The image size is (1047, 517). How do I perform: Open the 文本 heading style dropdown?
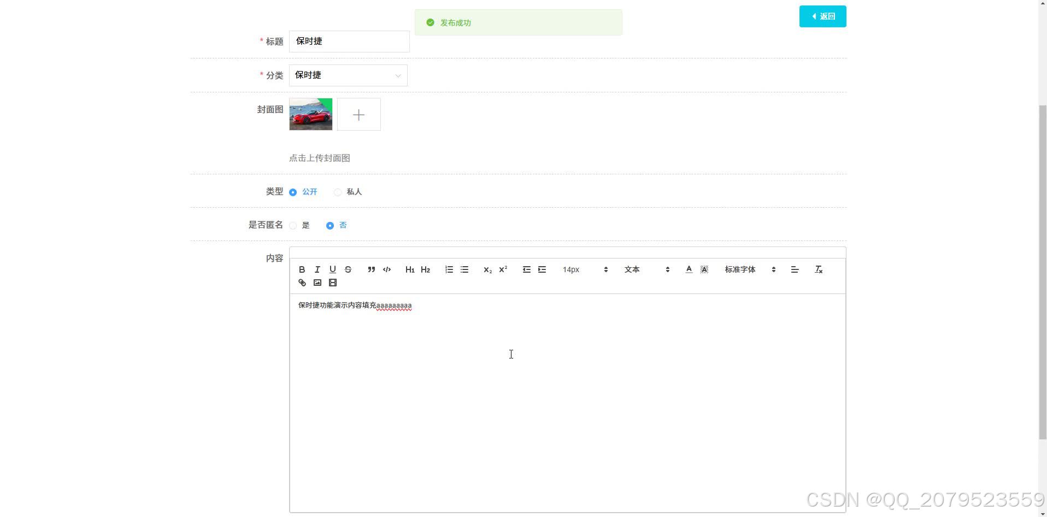(x=647, y=269)
